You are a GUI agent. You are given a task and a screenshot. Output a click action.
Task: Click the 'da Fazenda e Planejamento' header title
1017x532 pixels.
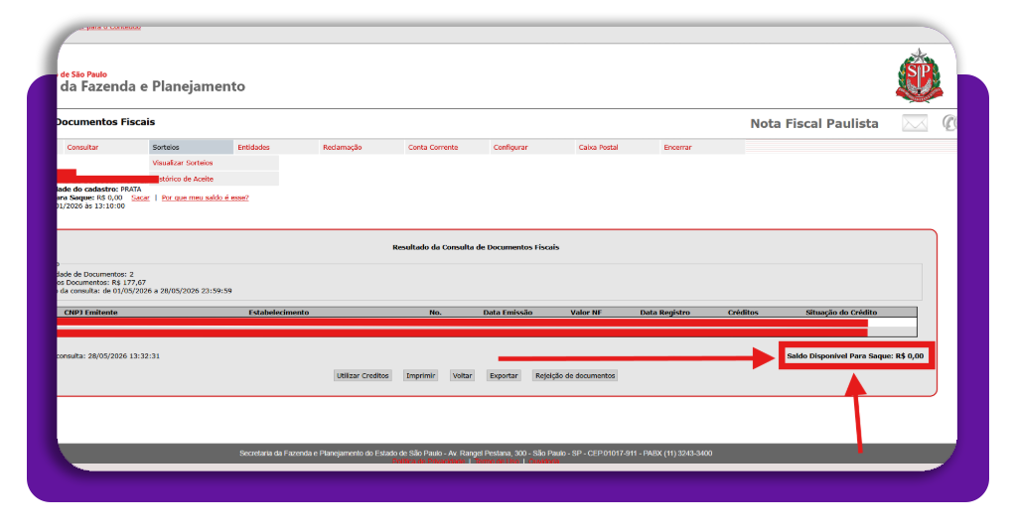152,86
